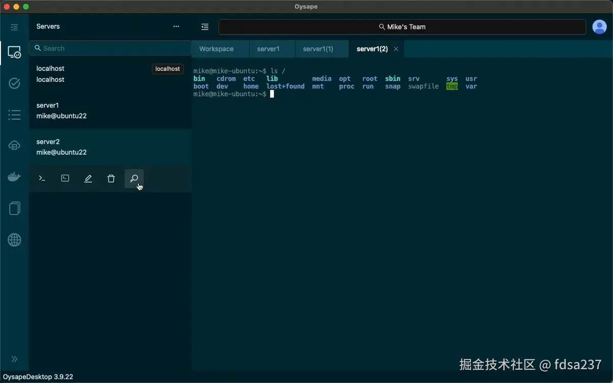Click the Search box in the Servers panel
Image resolution: width=613 pixels, height=383 pixels.
coord(110,48)
